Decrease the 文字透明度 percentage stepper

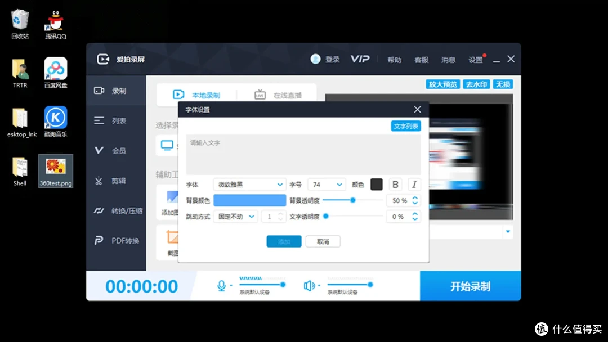(x=415, y=219)
